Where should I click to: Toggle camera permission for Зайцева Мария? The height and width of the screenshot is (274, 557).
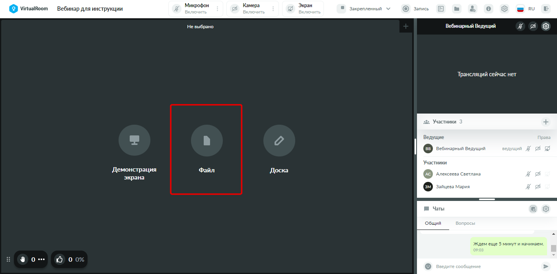pos(538,187)
